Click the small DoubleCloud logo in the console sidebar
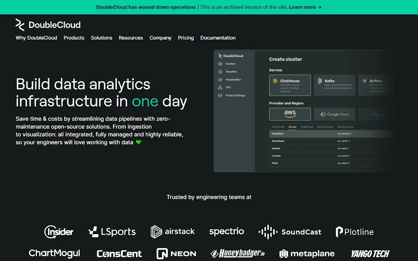Screen dimensions: 418x261 pyautogui.click(x=231, y=56)
